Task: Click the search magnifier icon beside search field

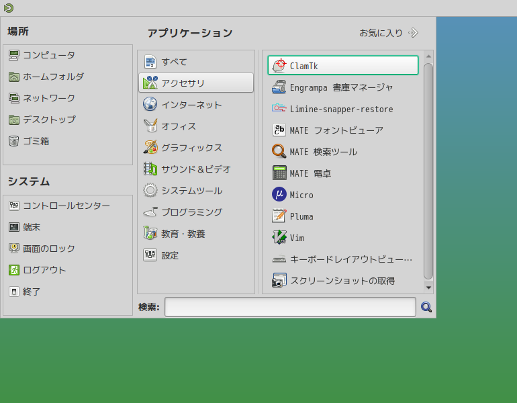Action: [x=426, y=307]
